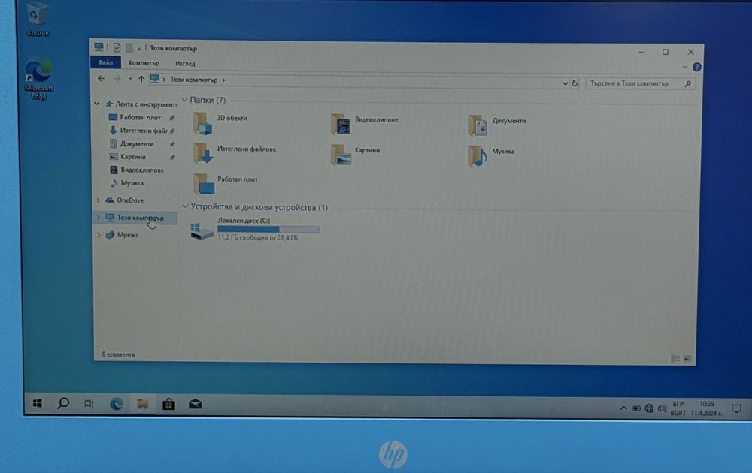Open Customize Quick Access Toolbar dropdown
This screenshot has height=473, width=752.
click(x=139, y=48)
